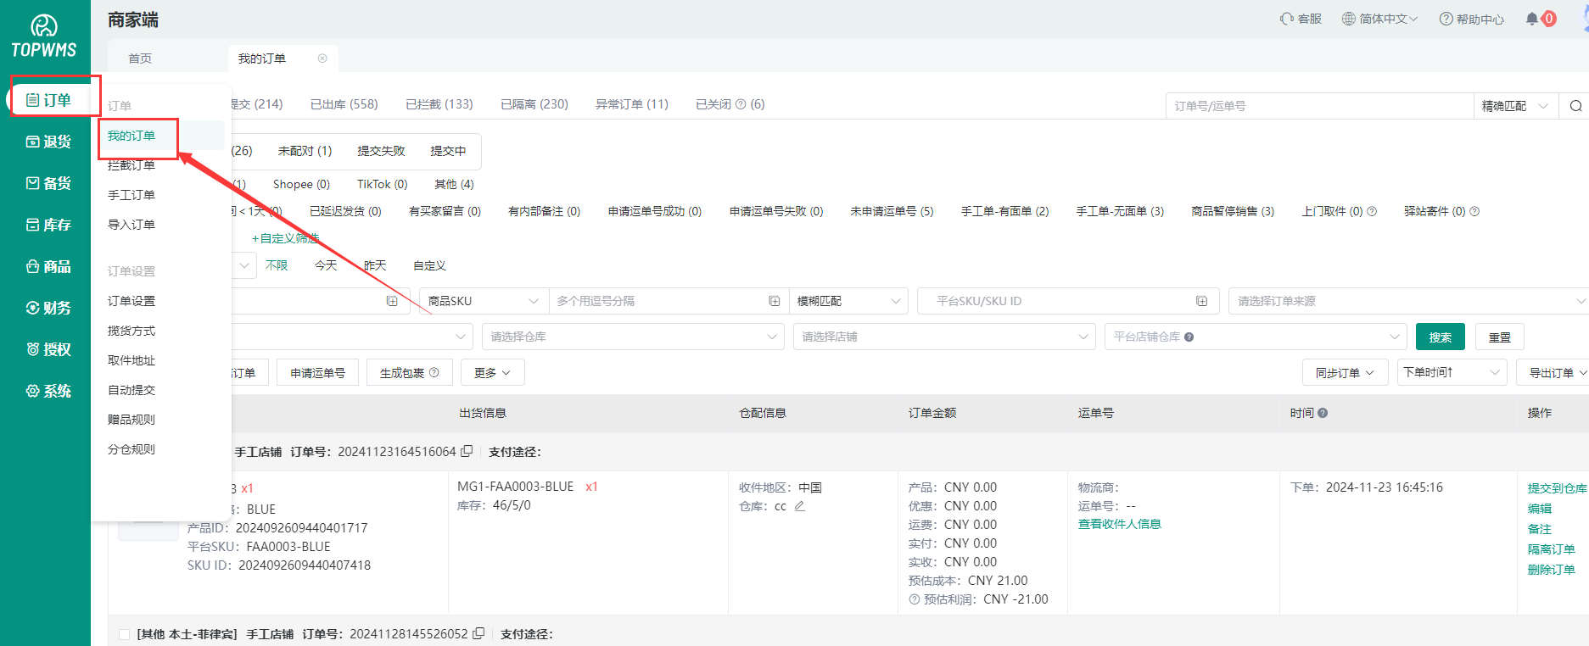
Task: Open the 精确匹配 dropdown
Action: [x=1515, y=106]
